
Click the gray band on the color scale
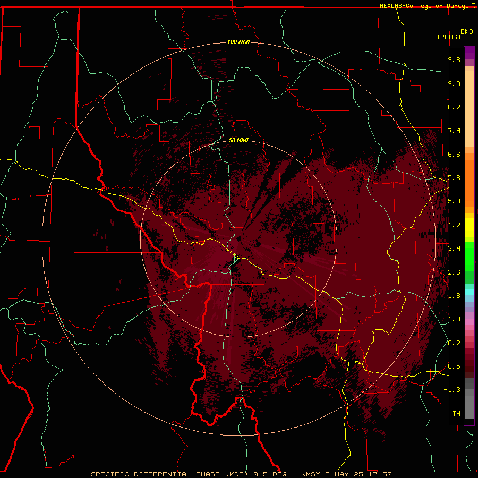(469, 399)
